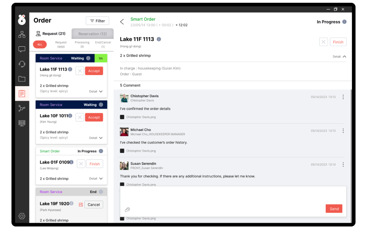Accept the Lake 11F 1113 order

pos(94,71)
